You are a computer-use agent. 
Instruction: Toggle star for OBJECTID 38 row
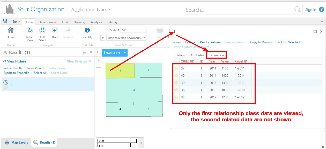pyautogui.click(x=176, y=97)
